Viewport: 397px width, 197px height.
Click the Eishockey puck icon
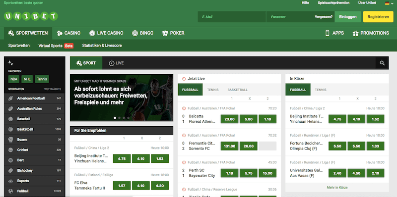coord(10,170)
